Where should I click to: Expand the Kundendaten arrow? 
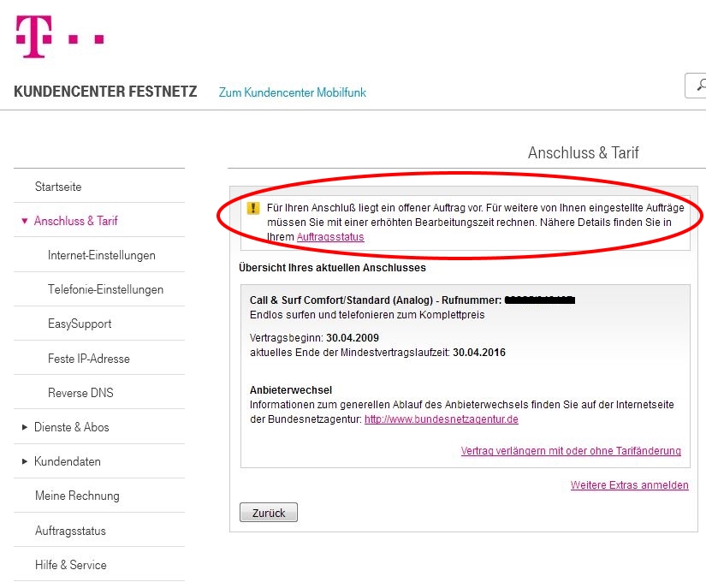tap(25, 461)
